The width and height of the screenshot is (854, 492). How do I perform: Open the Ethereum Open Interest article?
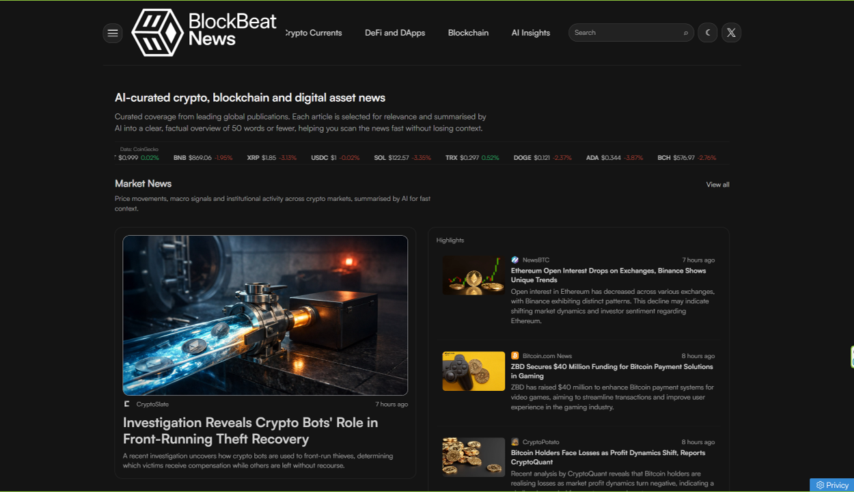(608, 275)
